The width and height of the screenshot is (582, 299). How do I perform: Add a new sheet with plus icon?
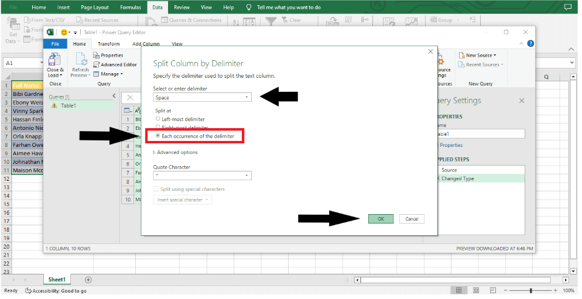pos(88,280)
